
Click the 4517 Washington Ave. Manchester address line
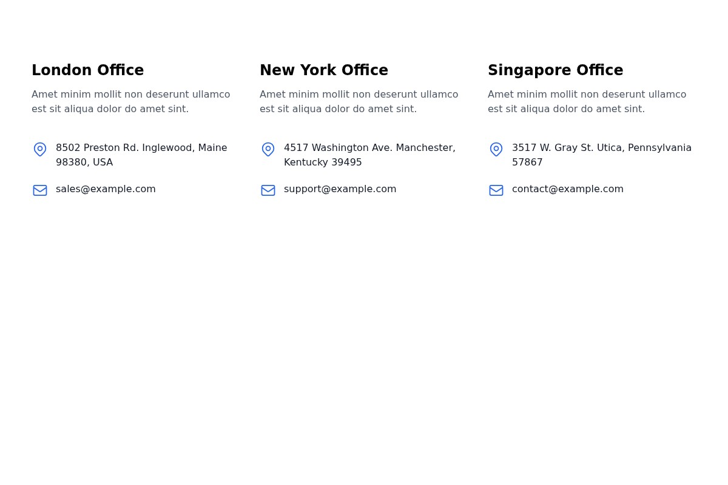pos(369,149)
